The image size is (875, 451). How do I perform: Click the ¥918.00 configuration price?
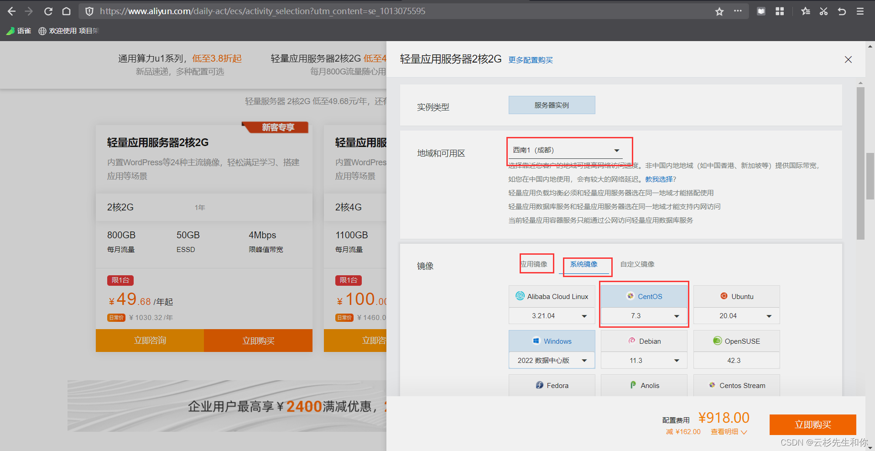(x=724, y=418)
